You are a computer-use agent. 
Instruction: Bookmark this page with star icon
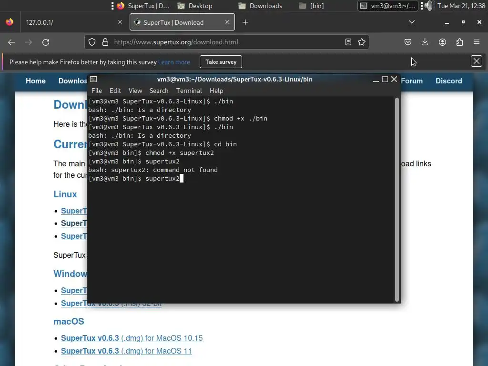[361, 42]
